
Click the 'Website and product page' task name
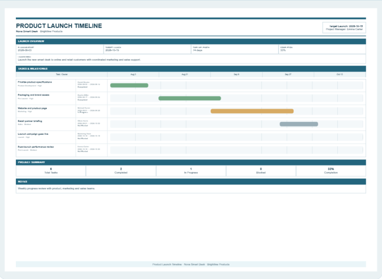[32, 108]
